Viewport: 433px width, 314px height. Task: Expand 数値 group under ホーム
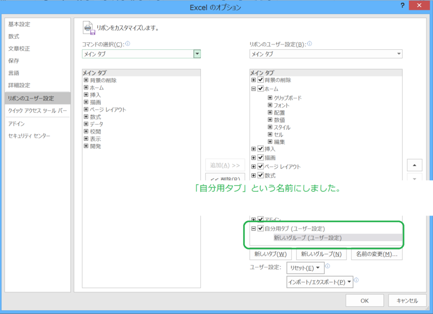click(x=270, y=120)
